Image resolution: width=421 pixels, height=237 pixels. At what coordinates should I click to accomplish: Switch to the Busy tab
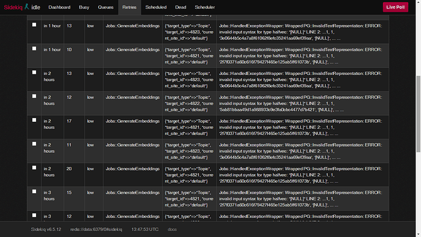[84, 7]
